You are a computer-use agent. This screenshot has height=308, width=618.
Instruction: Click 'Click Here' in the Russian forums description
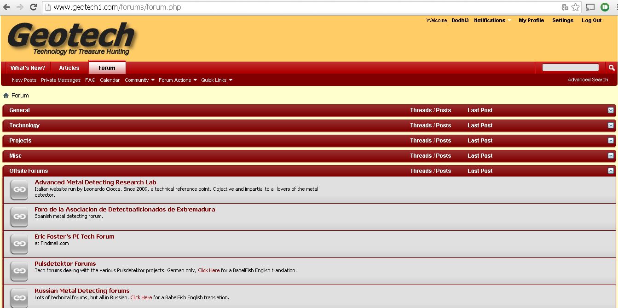(141, 297)
